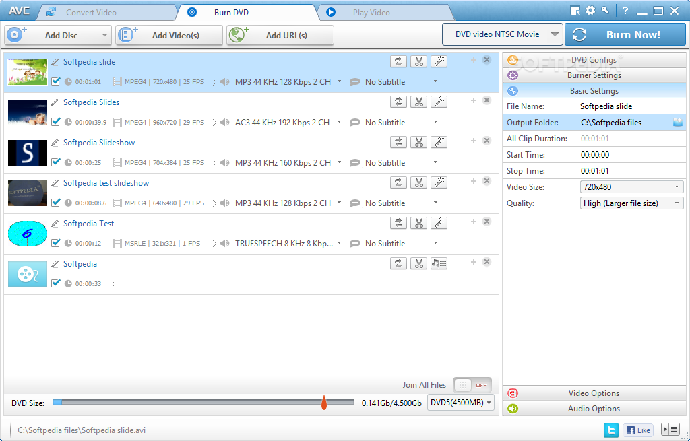This screenshot has height=441, width=690.
Task: Uncheck Softpedia test slideshow checkbox
Action: tap(55, 203)
